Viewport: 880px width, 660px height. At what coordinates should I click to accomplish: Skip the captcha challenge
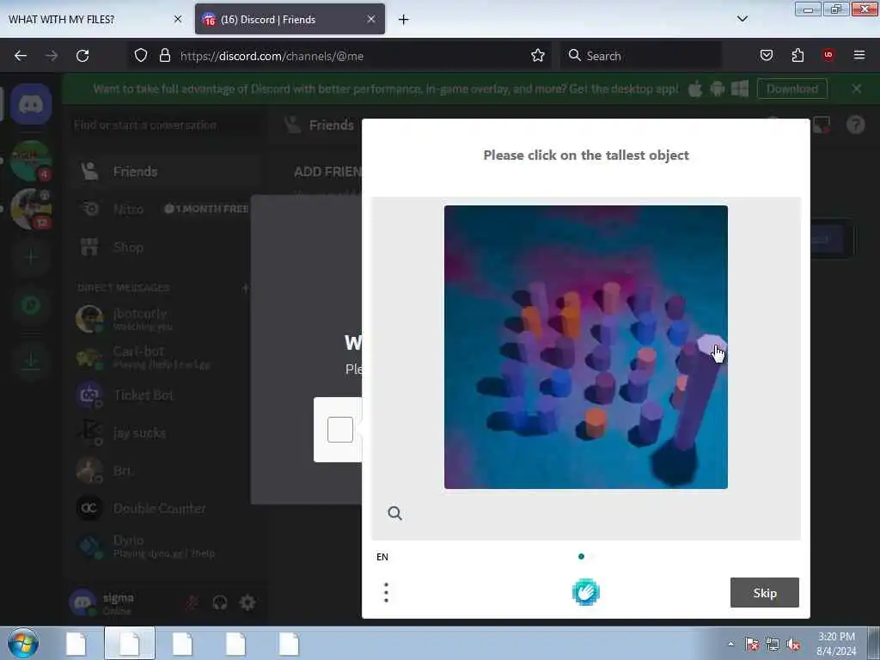764,593
